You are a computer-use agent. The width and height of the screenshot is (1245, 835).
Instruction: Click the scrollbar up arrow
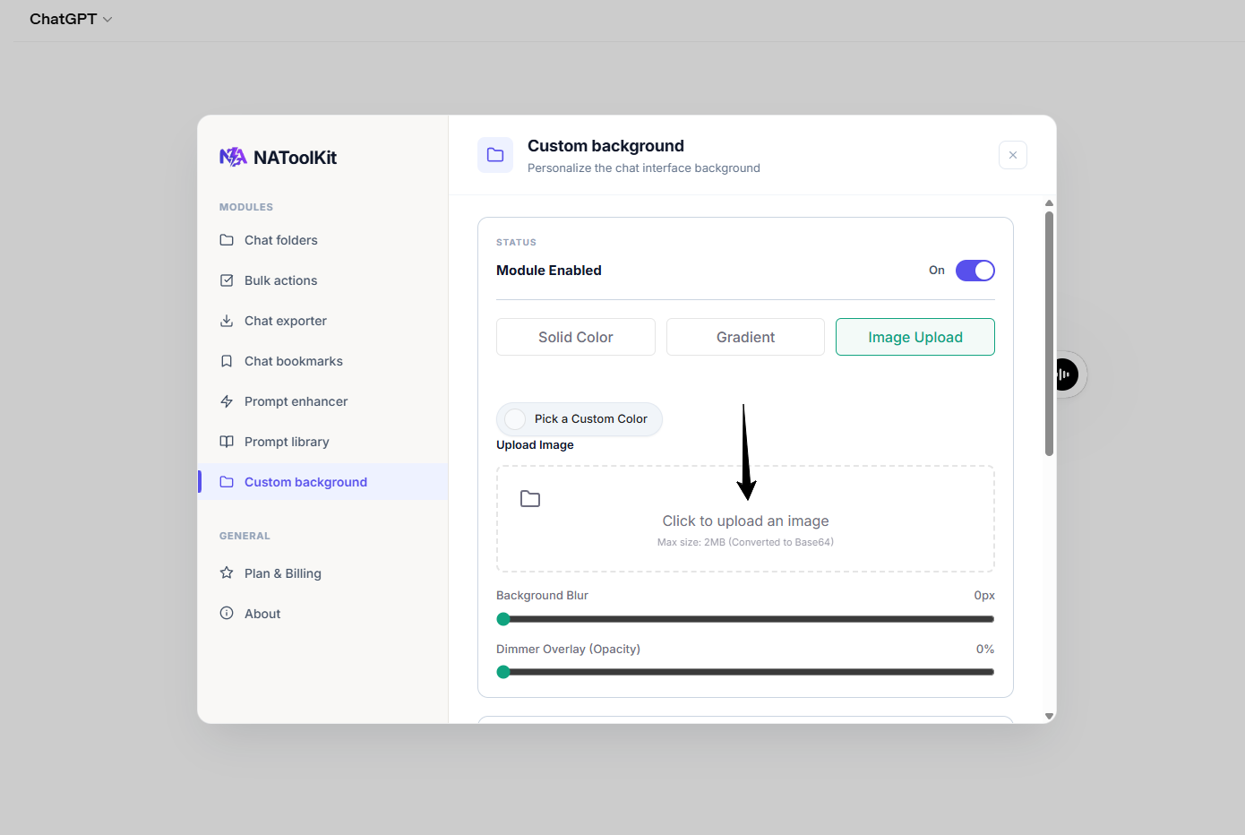(1049, 203)
